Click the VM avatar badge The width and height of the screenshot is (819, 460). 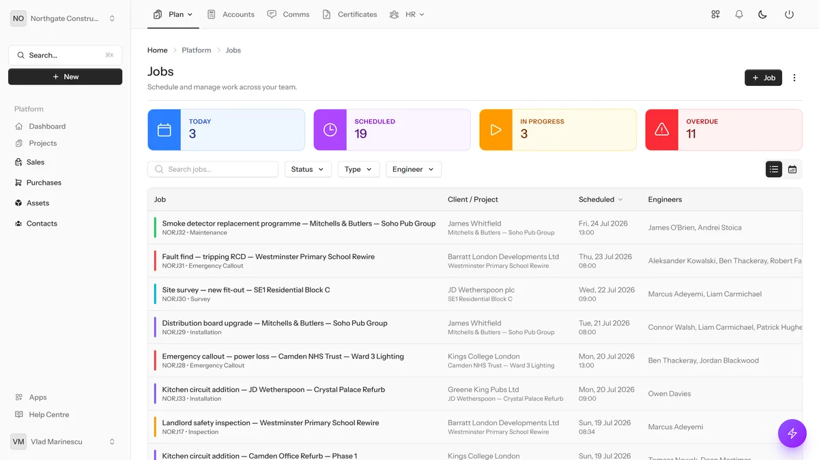[18, 442]
